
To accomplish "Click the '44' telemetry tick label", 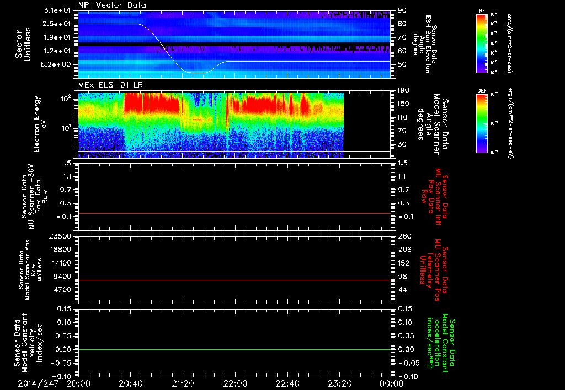I will click(402, 290).
